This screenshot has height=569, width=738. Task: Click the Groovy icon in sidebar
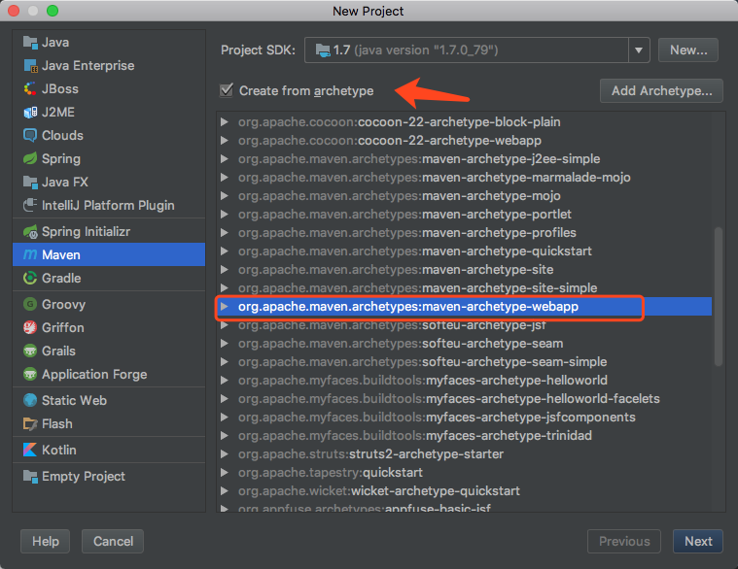(29, 305)
